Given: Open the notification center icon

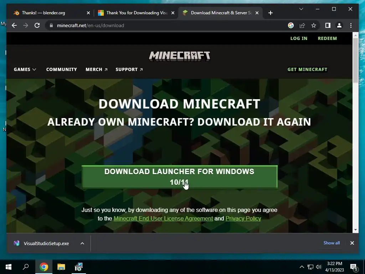Looking at the screenshot, I should tap(354, 267).
